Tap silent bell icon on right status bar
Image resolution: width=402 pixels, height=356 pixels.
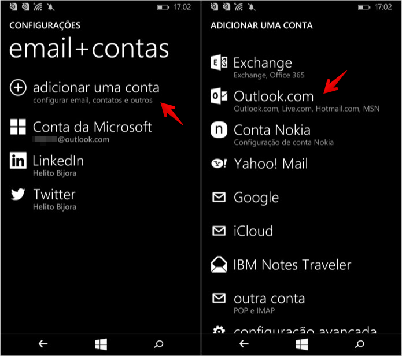tap(252, 7)
